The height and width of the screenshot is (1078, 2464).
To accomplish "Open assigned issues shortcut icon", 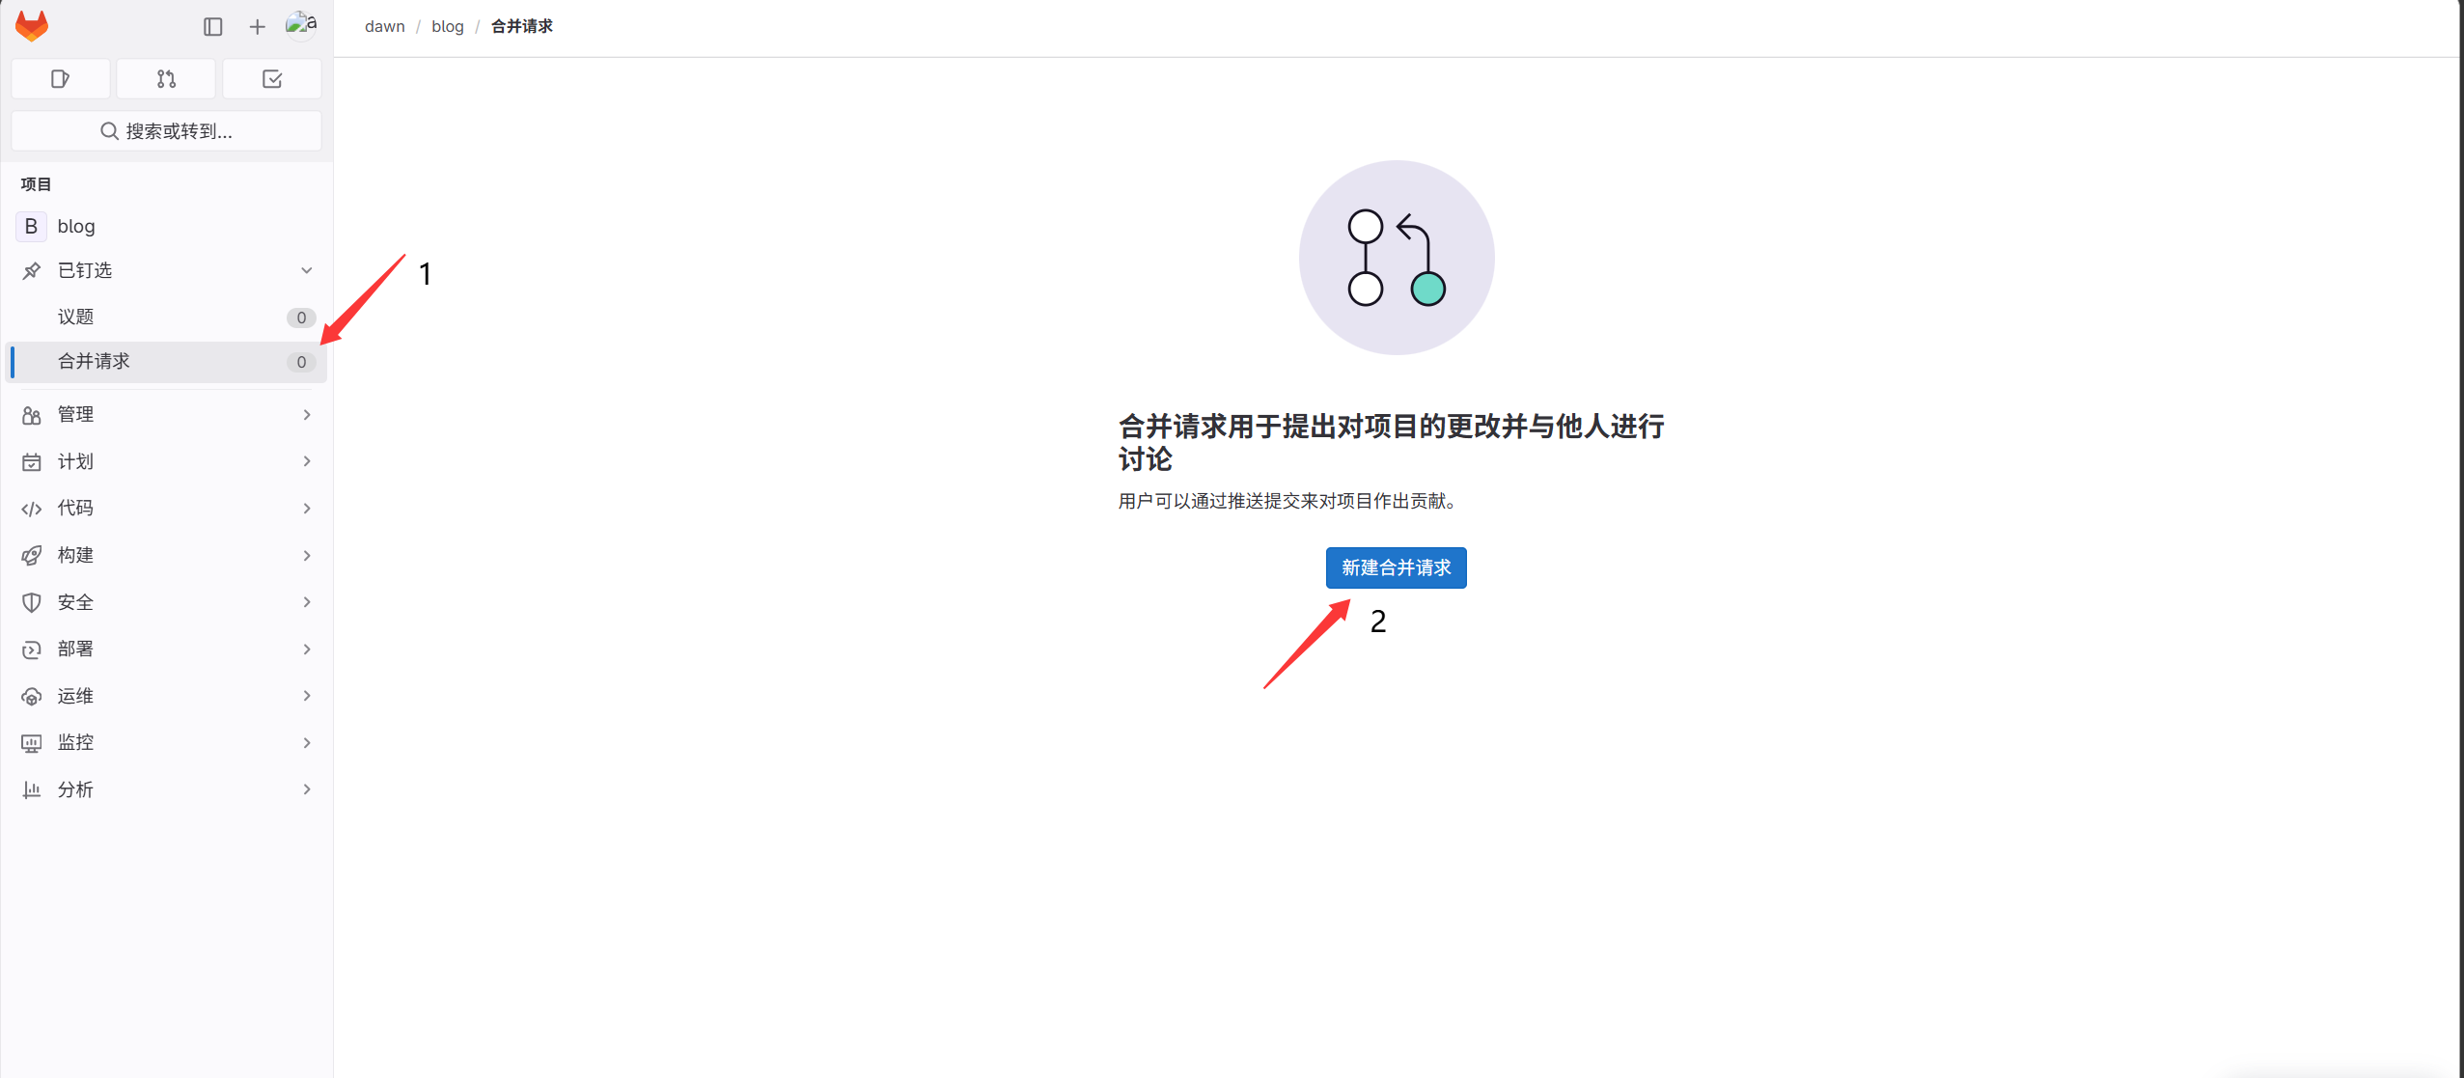I will pos(60,79).
